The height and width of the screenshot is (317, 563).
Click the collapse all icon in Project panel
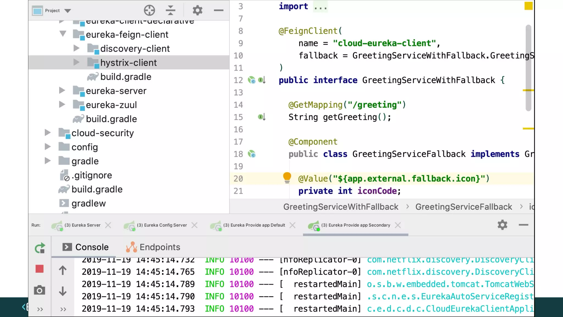coord(170,10)
